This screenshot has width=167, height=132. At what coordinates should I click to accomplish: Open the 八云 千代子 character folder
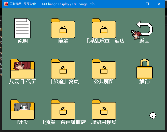pyautogui.click(x=22, y=69)
